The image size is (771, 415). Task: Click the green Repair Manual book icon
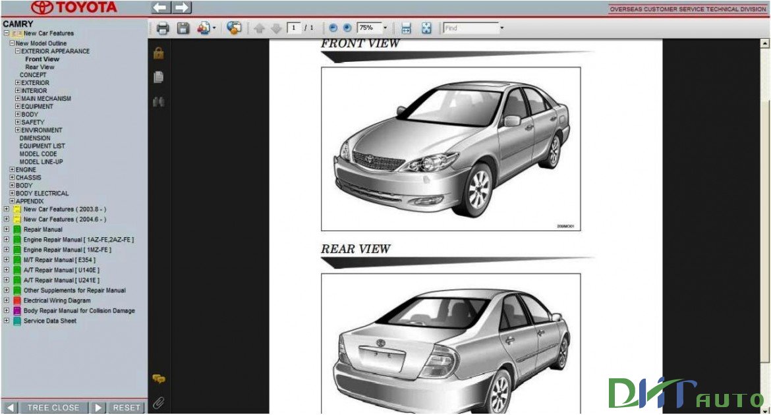[17, 230]
